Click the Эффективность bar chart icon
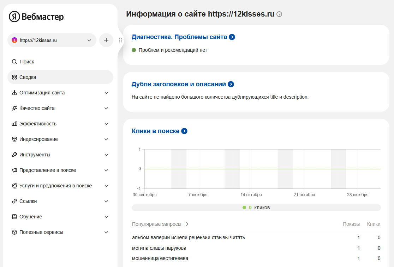This screenshot has height=267, width=394. (14, 124)
